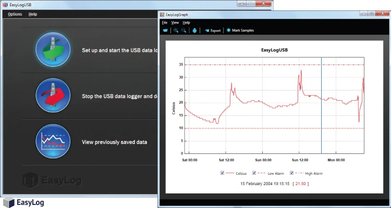Open Help menu in EasyLogGraph
The image size is (391, 208).
[186, 23]
